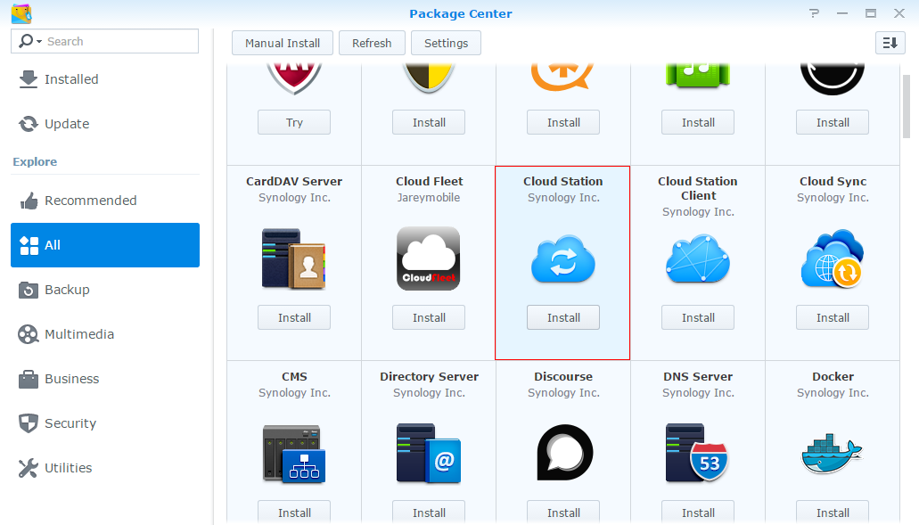Open Package Center Settings
Viewport: 919px width, 525px height.
pyautogui.click(x=446, y=44)
